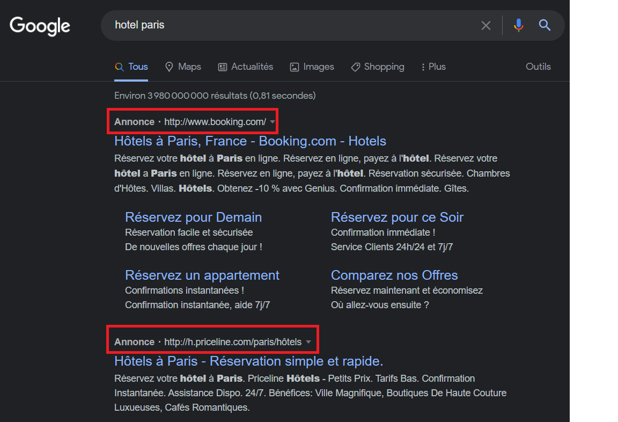
Task: Submit search with the magnifier icon
Action: [x=545, y=25]
